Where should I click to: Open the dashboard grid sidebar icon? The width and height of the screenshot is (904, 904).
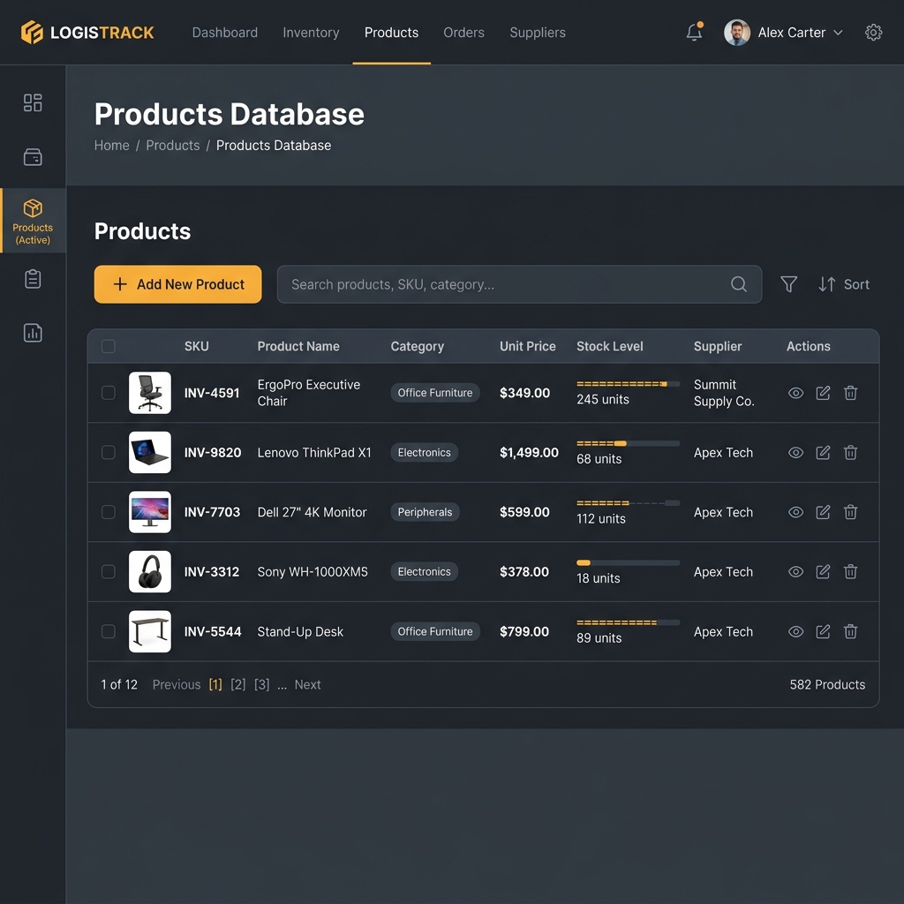tap(33, 102)
